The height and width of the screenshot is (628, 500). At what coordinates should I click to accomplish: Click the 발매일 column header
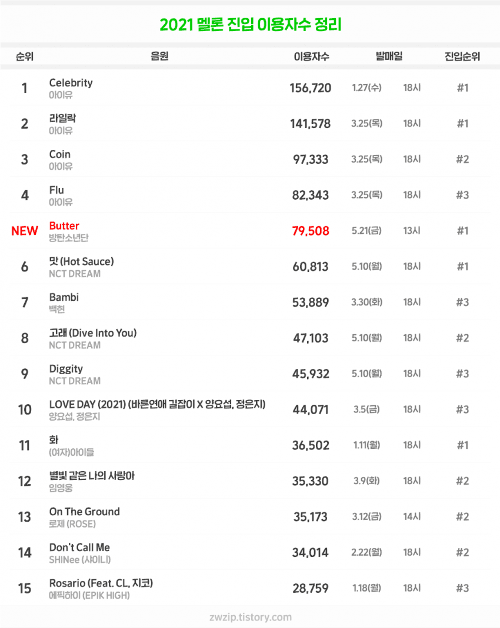389,57
